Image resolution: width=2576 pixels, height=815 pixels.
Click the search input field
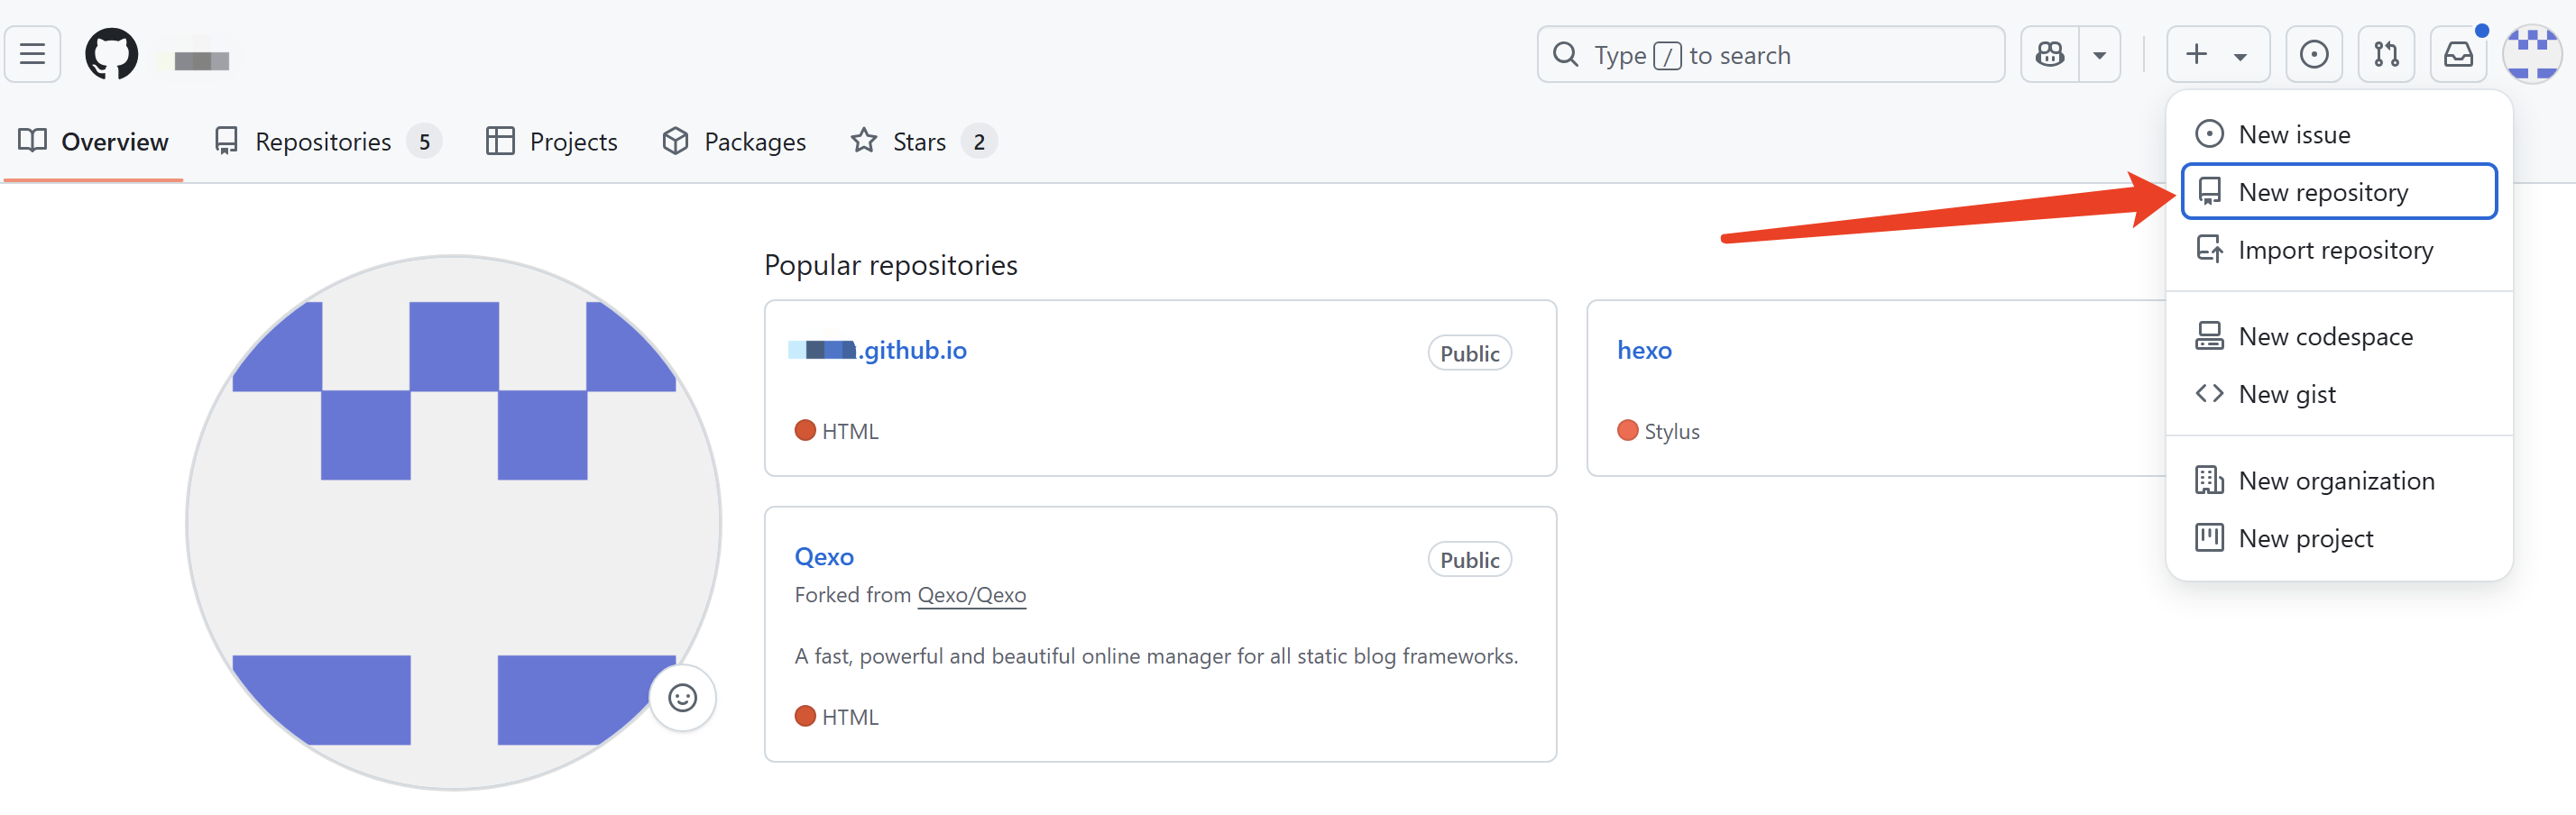(x=1770, y=55)
